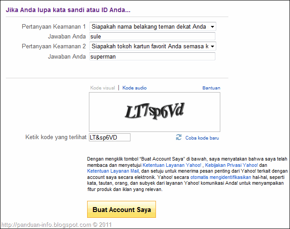This screenshot has height=229, width=290.
Task: Open the Pertanyaan Keamanan 2 dropdown
Action: [x=152, y=46]
